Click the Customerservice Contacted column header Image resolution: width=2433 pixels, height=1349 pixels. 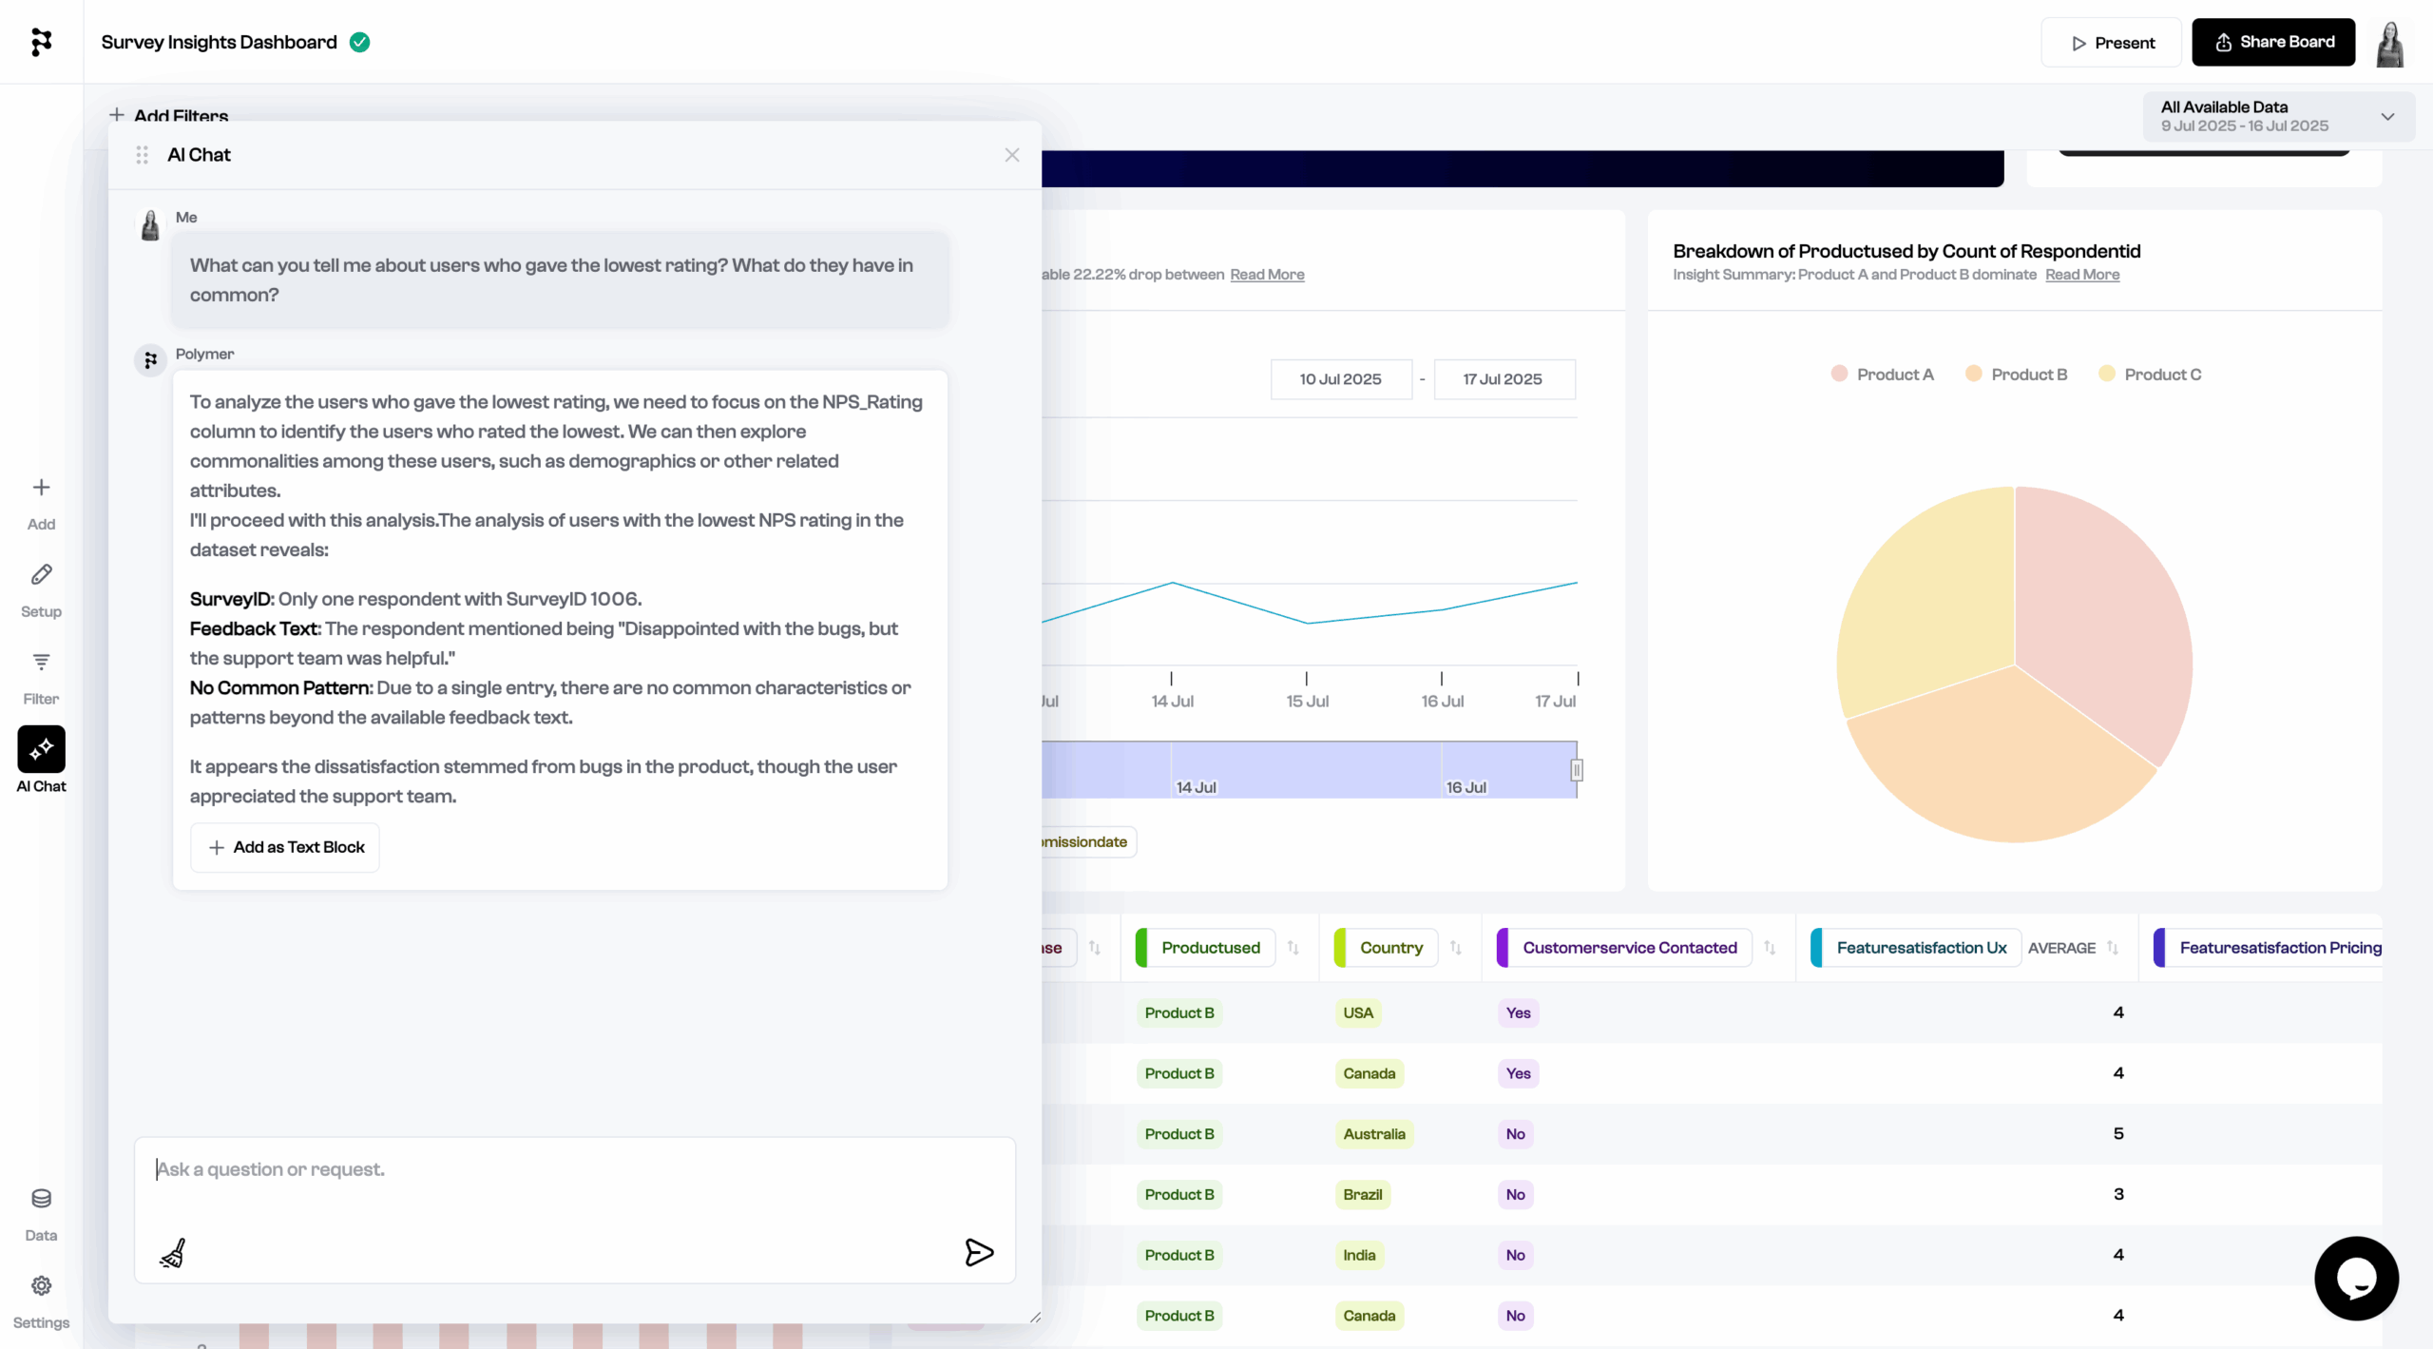click(1629, 948)
